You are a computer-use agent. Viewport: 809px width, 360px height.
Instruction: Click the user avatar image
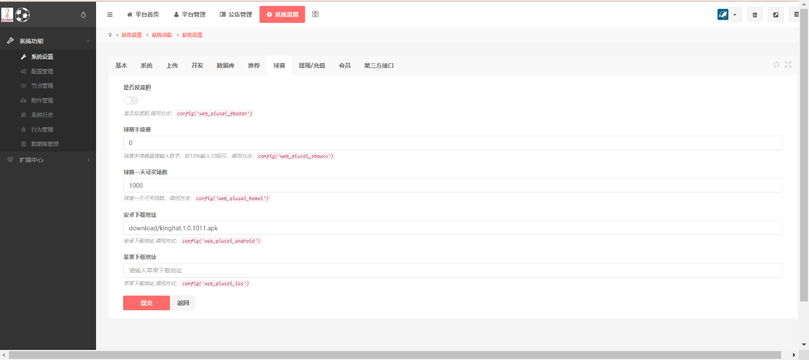click(723, 15)
